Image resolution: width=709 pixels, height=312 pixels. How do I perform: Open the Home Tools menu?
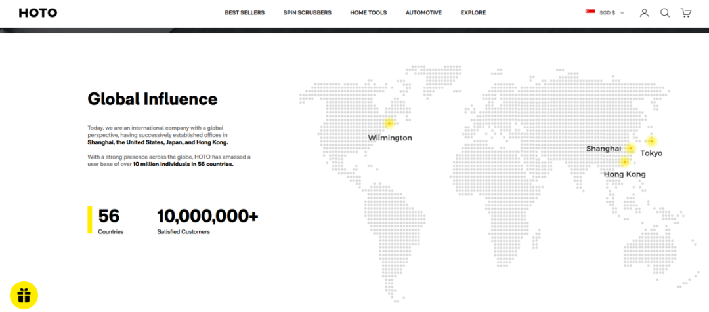pos(368,12)
